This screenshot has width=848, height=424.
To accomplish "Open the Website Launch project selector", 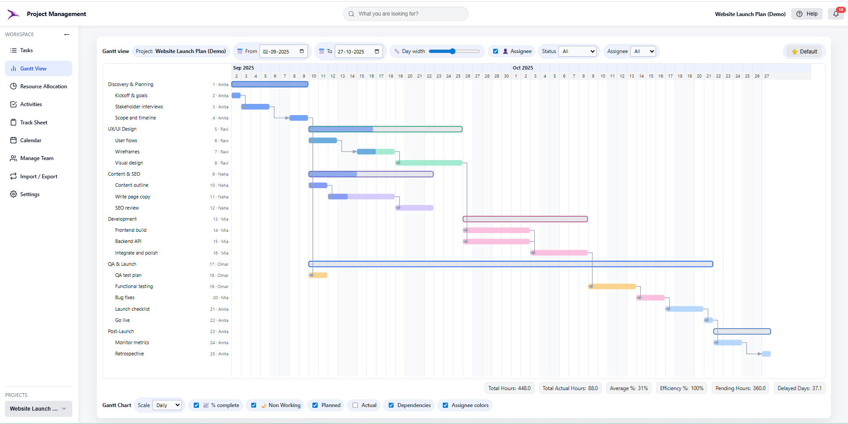I will pyautogui.click(x=38, y=408).
